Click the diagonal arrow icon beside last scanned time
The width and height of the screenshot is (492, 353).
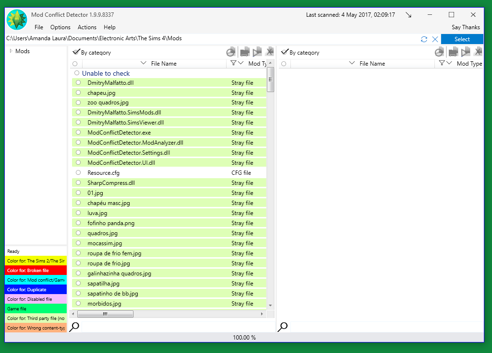[408, 15]
